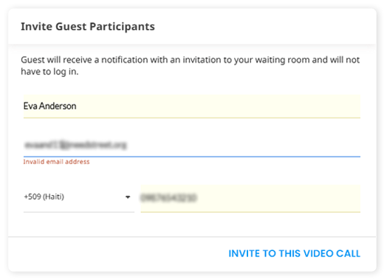Screen dimensions: 384x280
Task: Click empty area of the name field
Action: coord(216,106)
